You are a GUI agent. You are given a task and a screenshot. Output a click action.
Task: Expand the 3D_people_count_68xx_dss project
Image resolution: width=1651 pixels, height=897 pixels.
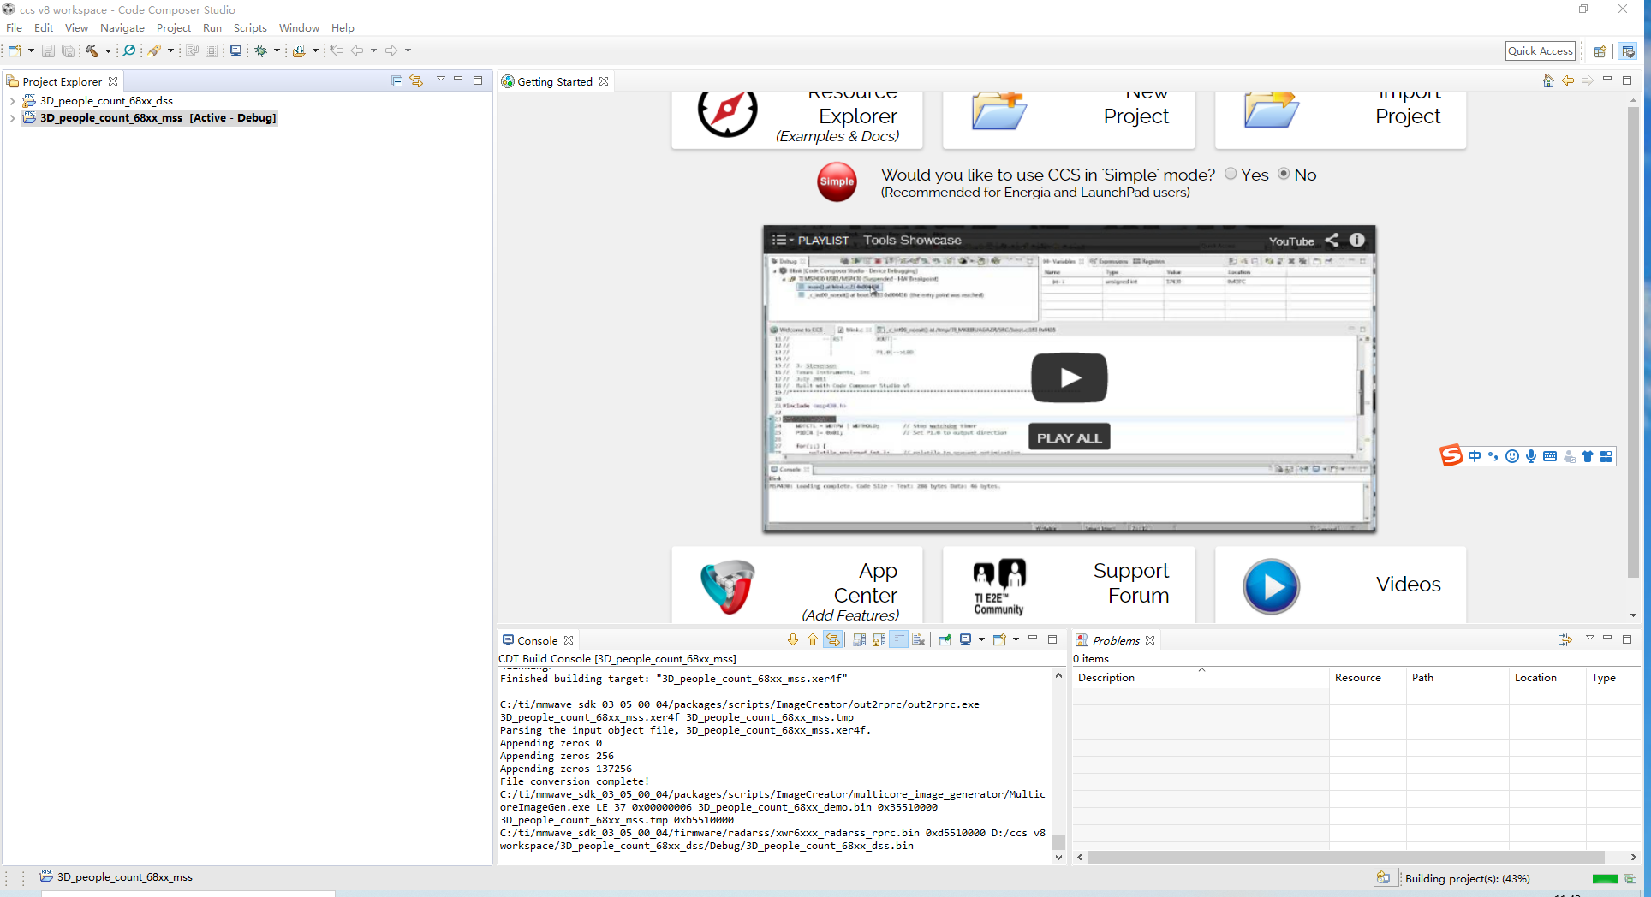click(12, 101)
